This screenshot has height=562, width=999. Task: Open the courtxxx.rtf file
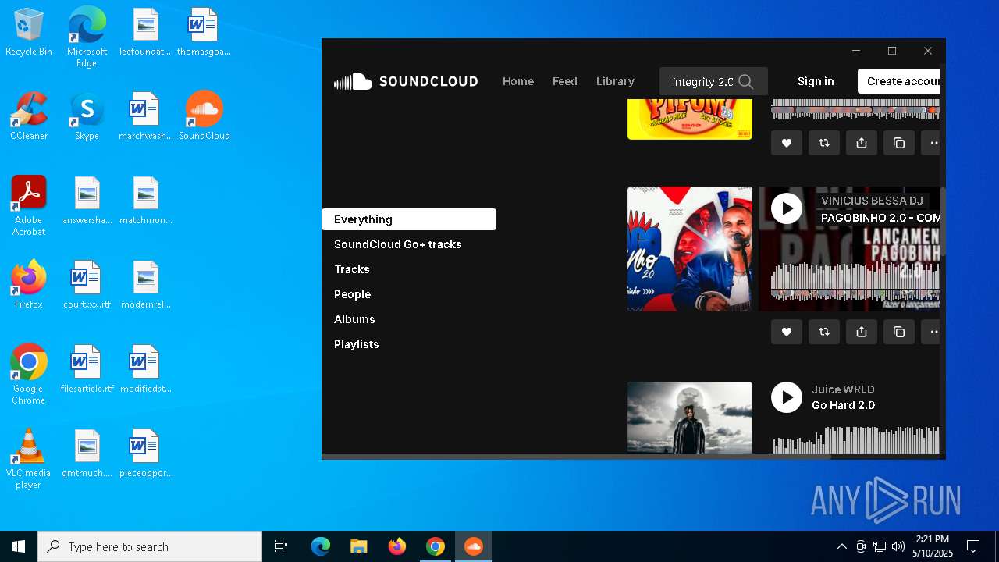[87, 284]
